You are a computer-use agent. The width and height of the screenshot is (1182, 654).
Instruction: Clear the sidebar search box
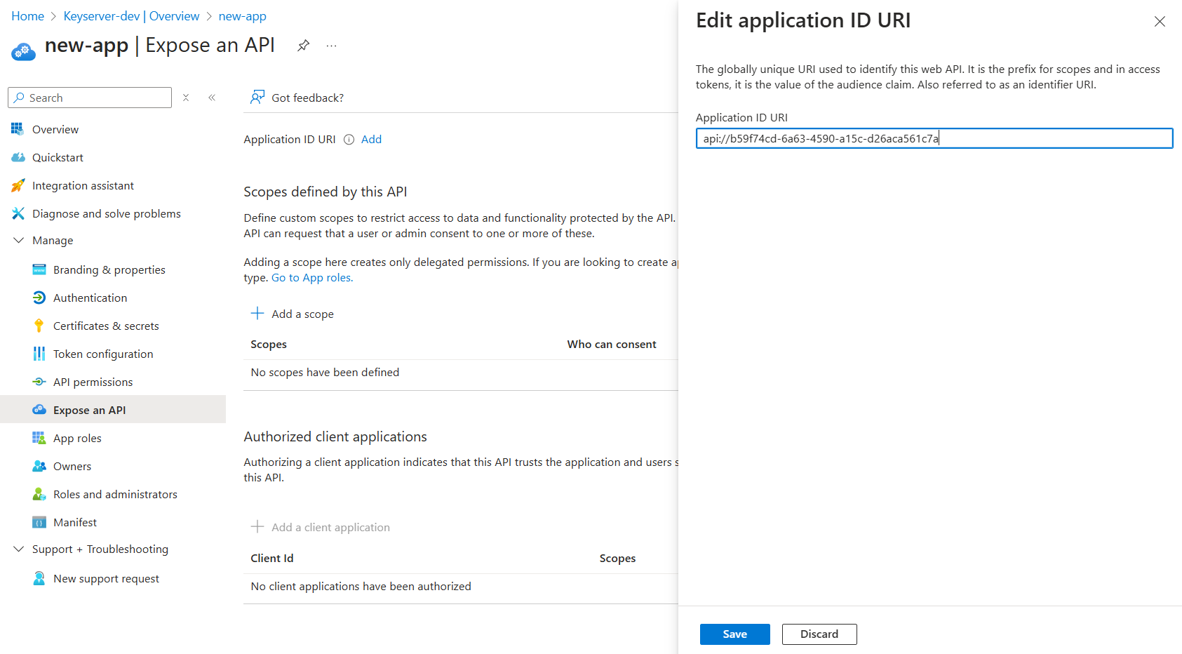(186, 98)
